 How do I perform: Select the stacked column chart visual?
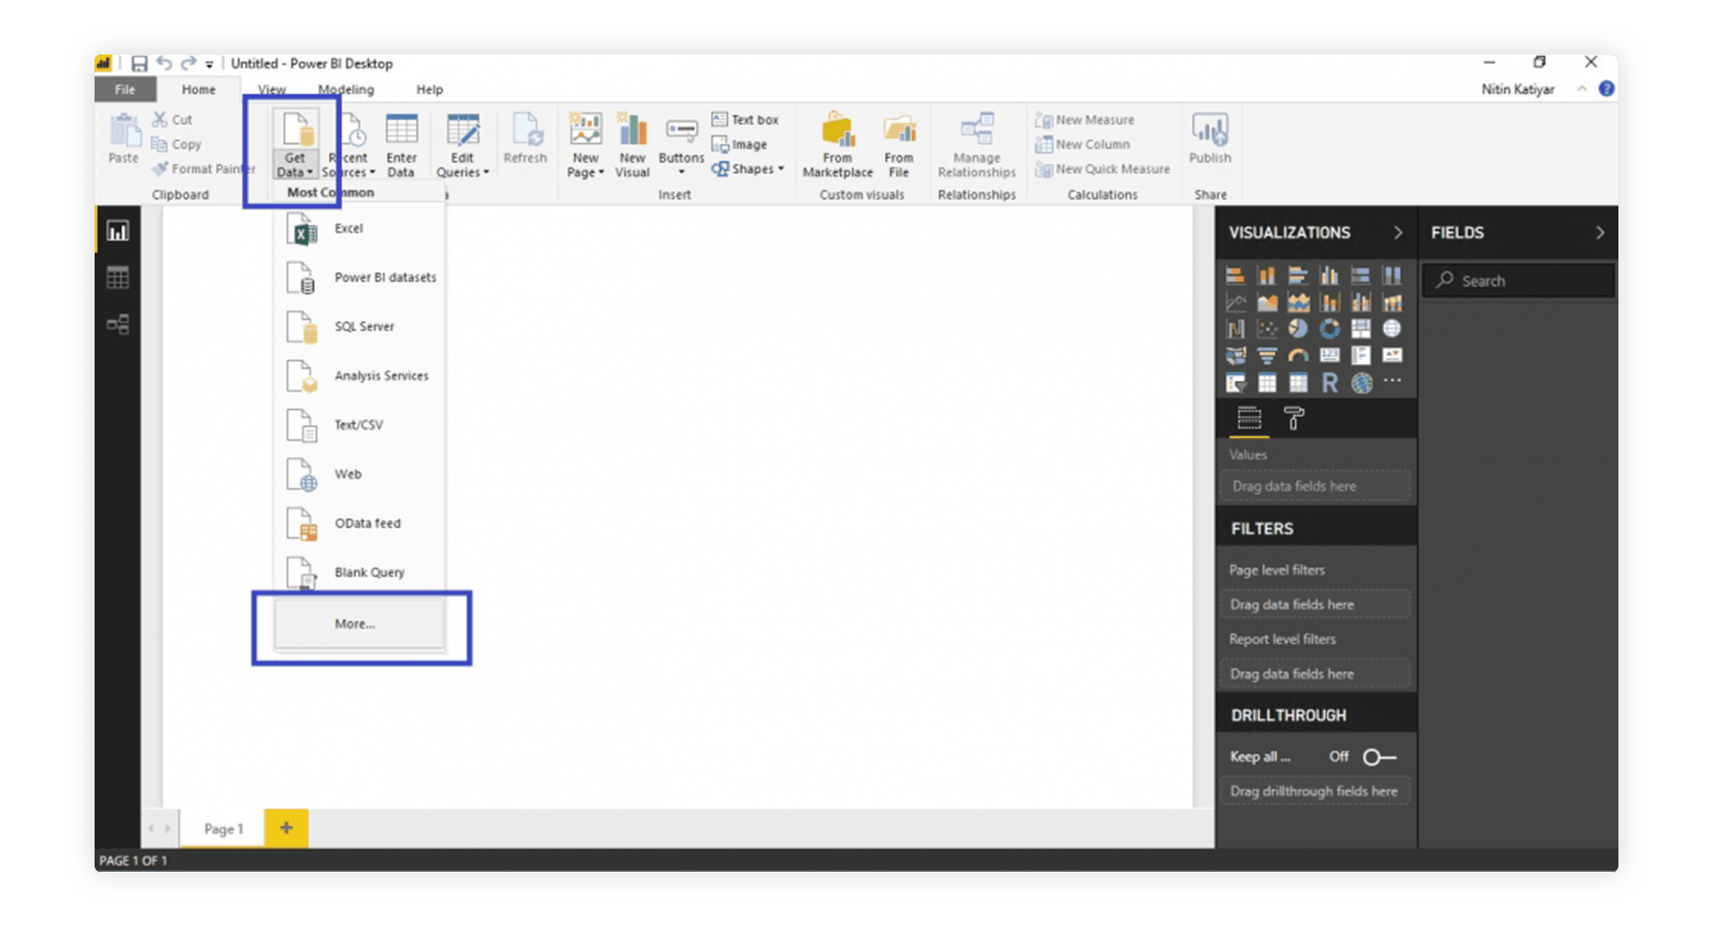pos(1267,275)
